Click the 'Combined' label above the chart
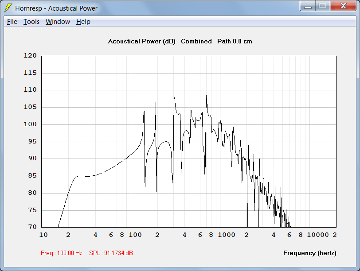Image resolution: width=360 pixels, height=271 pixels. (x=196, y=41)
